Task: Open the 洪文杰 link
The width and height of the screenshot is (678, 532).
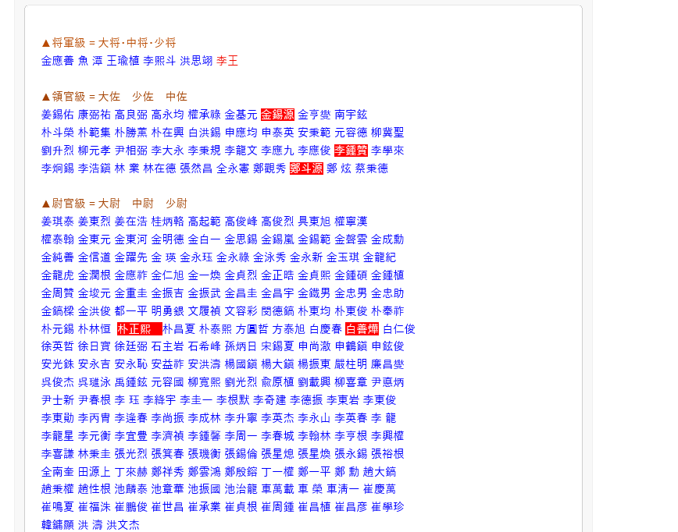Action: [123, 526]
